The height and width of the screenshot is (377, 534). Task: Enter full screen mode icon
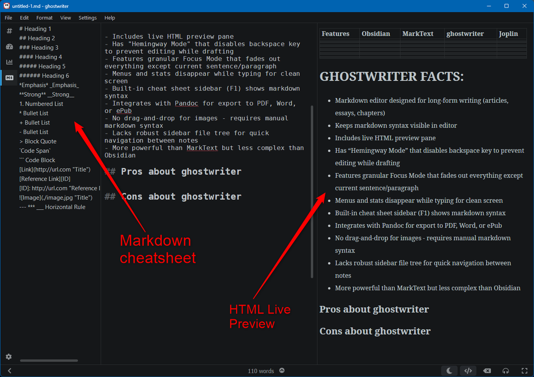(x=525, y=371)
